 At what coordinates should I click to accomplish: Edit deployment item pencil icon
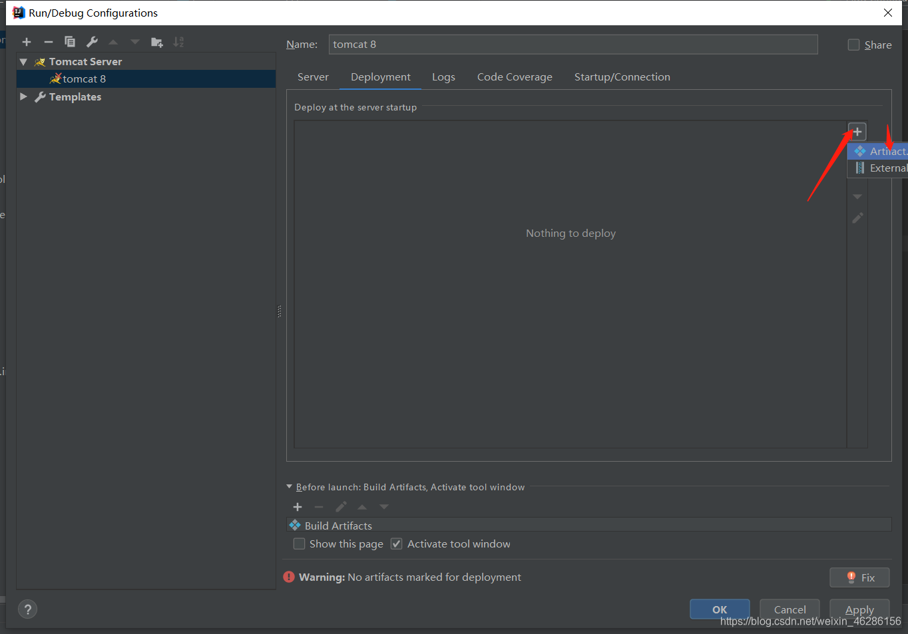coord(857,218)
